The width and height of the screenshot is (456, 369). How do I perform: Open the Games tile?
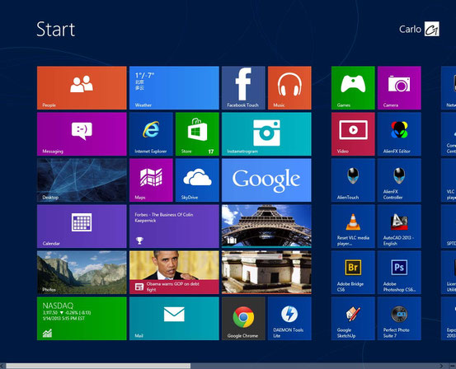click(x=353, y=88)
